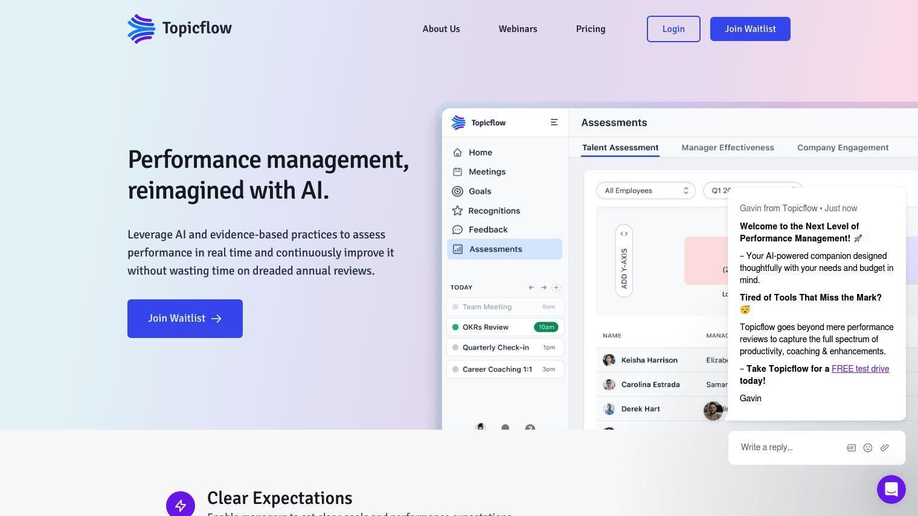This screenshot has height=516, width=918.
Task: Open the GIF picker in chat
Action: click(851, 448)
